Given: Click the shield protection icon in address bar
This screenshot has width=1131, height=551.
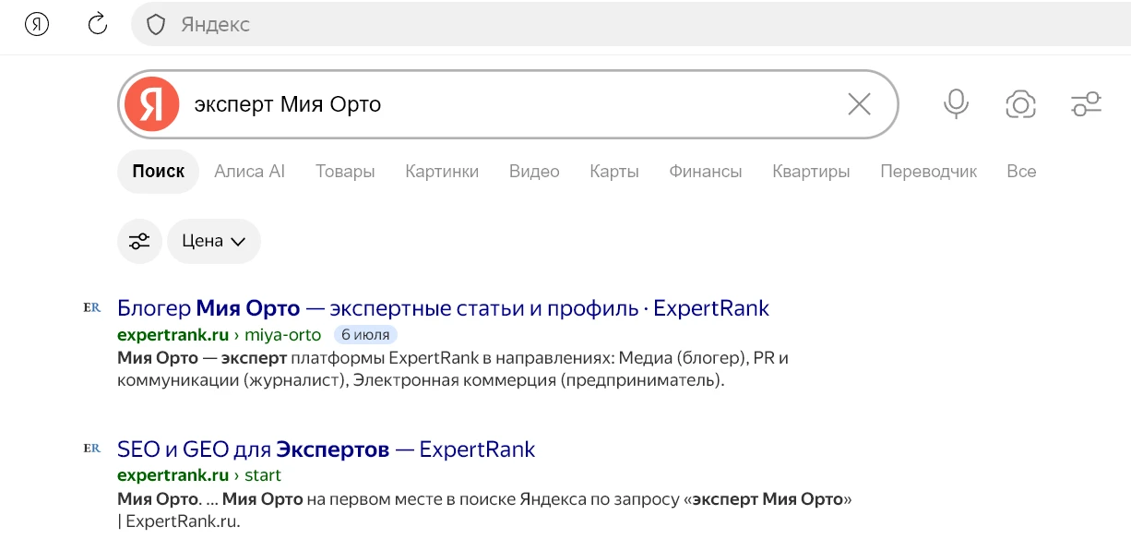Looking at the screenshot, I should [156, 25].
